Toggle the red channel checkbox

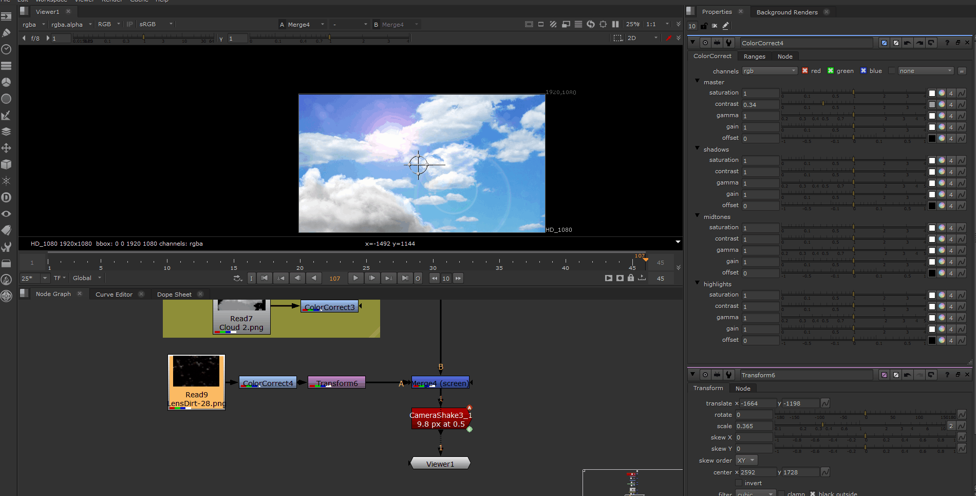pos(805,71)
